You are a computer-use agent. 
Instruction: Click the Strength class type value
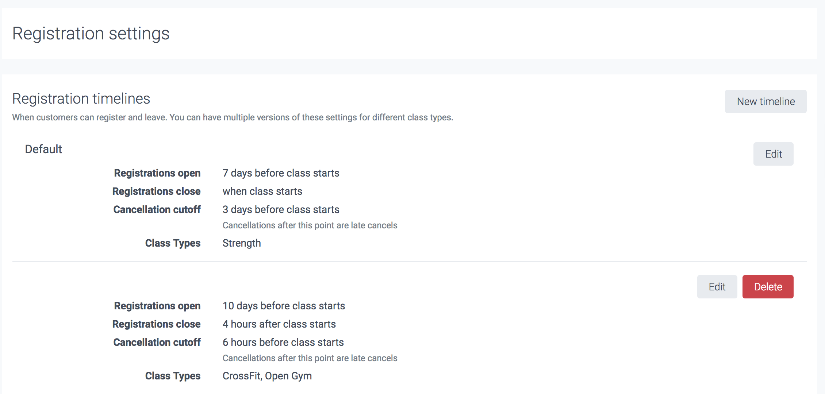click(x=242, y=243)
